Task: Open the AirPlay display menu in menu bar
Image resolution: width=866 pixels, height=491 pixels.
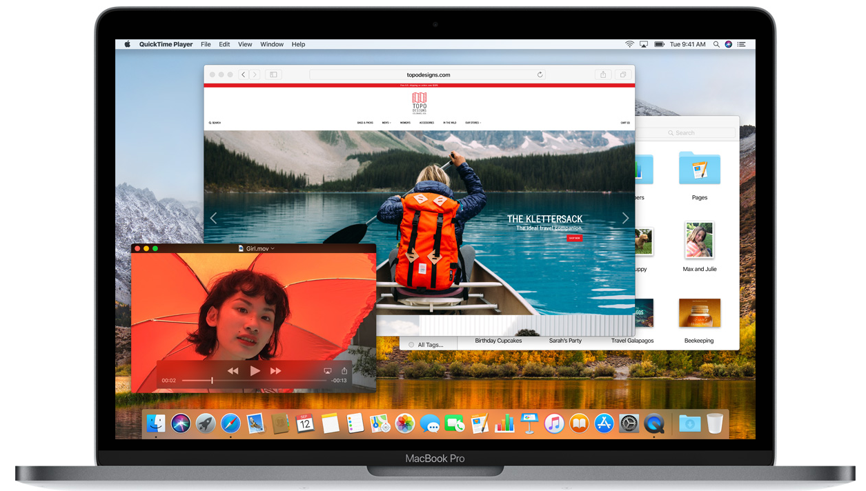Action: tap(644, 44)
